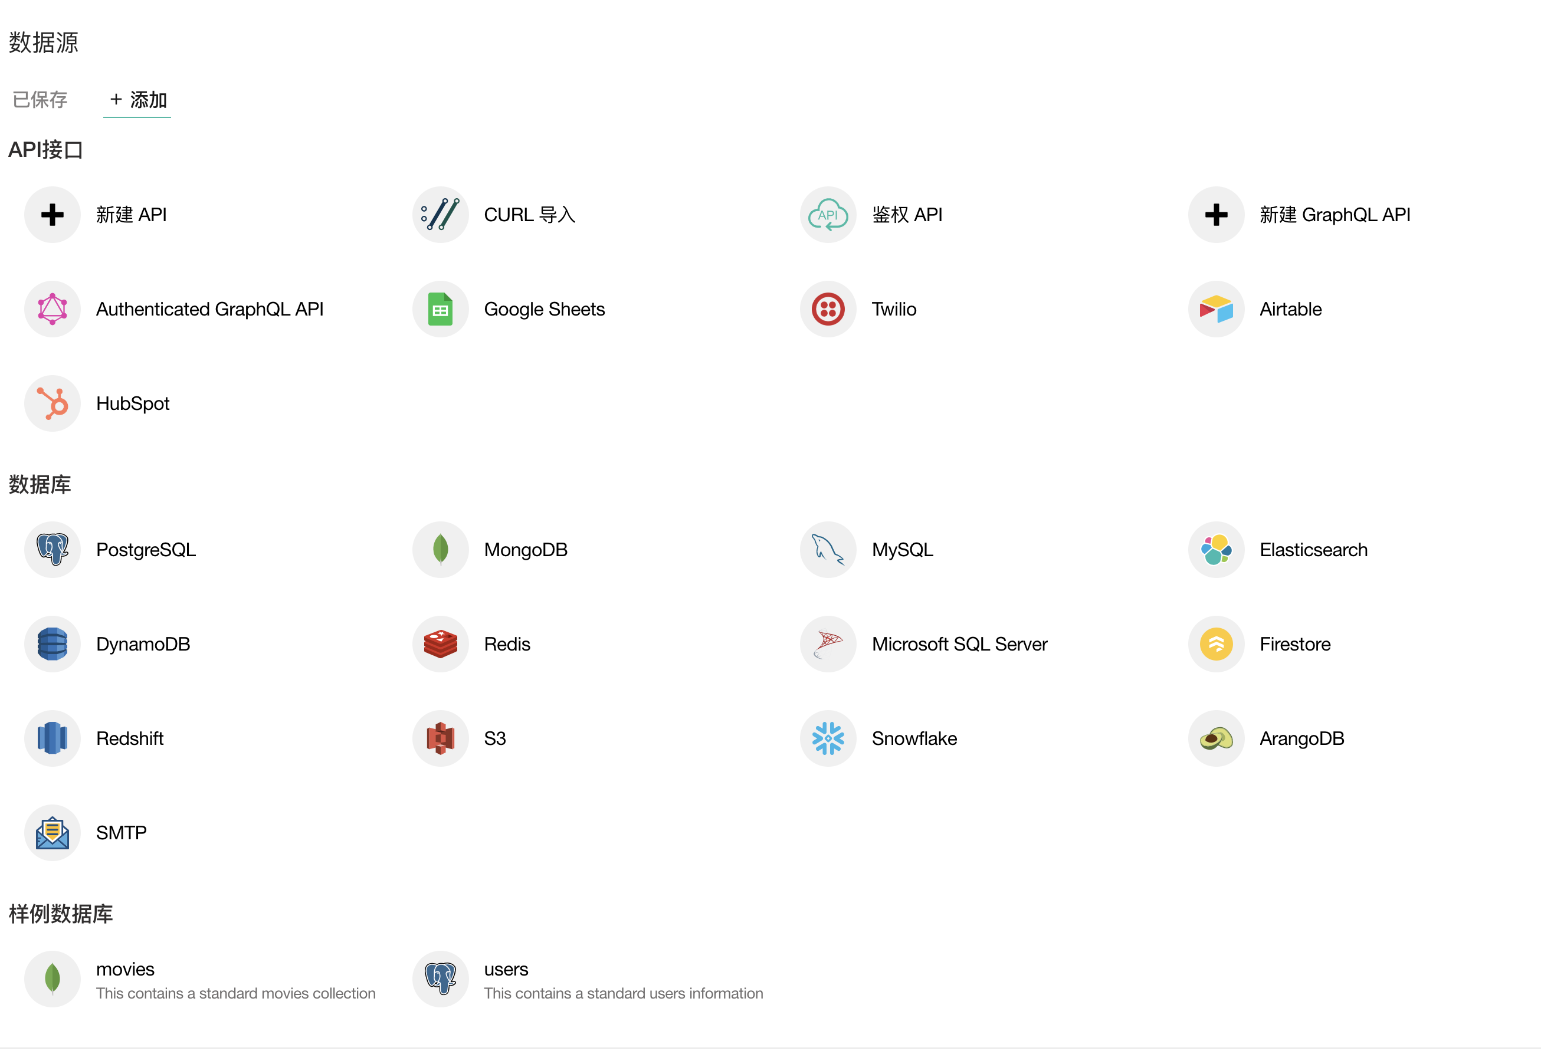Click the Microsoft SQL Server label
Image resolution: width=1541 pixels, height=1064 pixels.
pos(959,644)
